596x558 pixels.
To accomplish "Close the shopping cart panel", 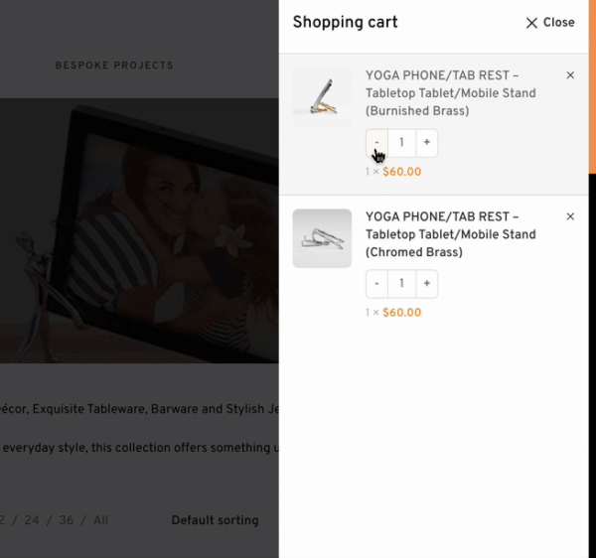I will (549, 23).
